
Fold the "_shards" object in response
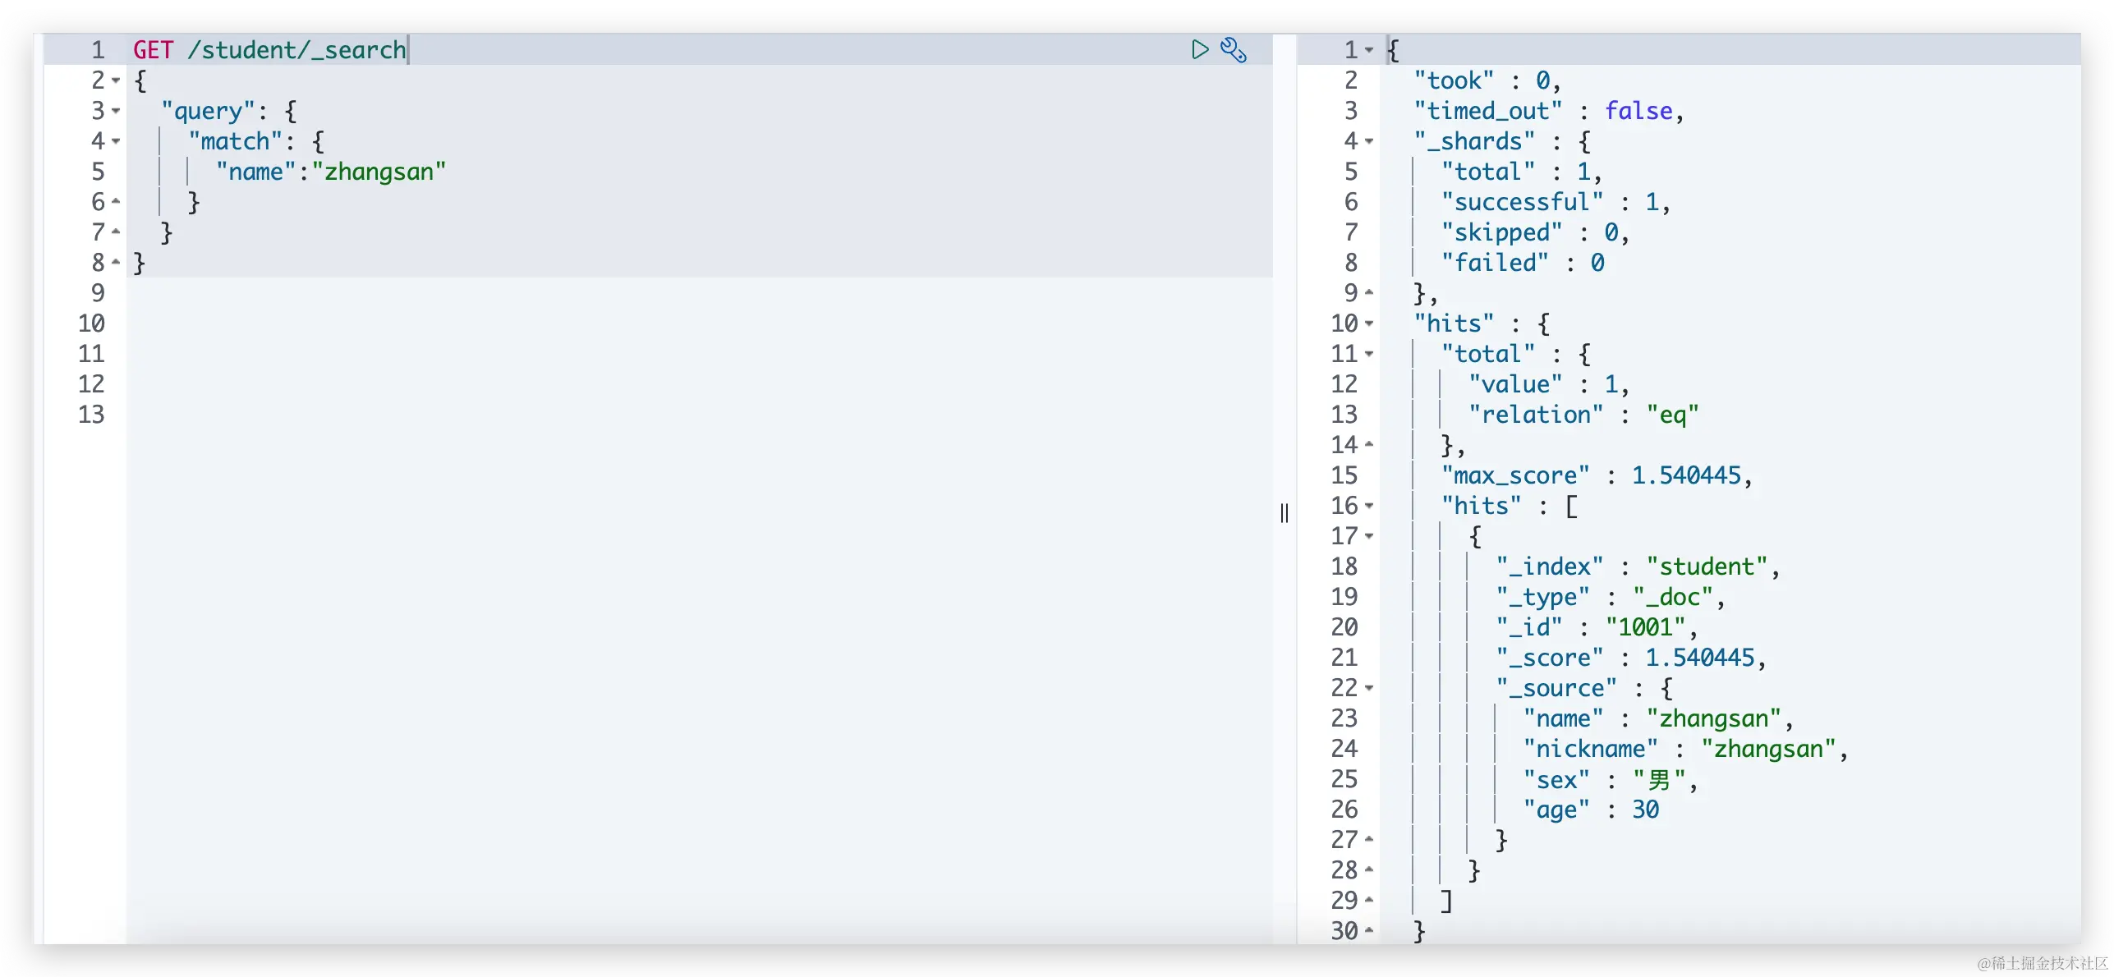(x=1369, y=141)
